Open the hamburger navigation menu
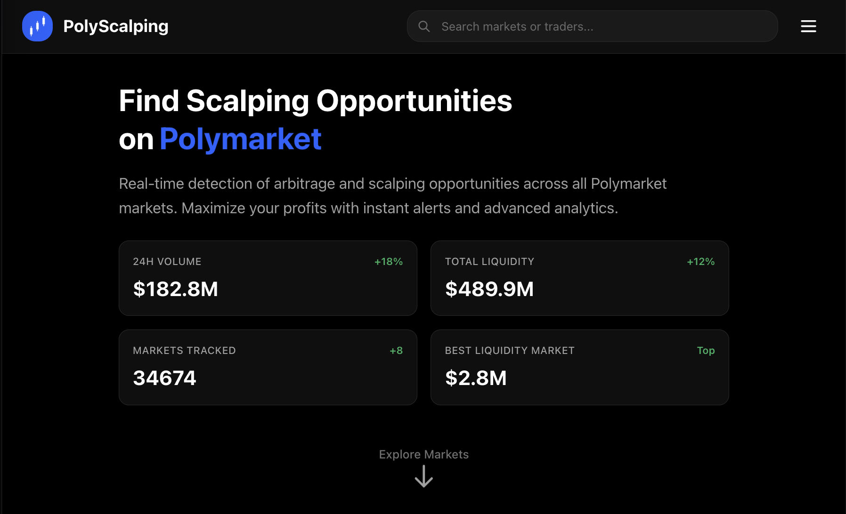 coord(808,26)
